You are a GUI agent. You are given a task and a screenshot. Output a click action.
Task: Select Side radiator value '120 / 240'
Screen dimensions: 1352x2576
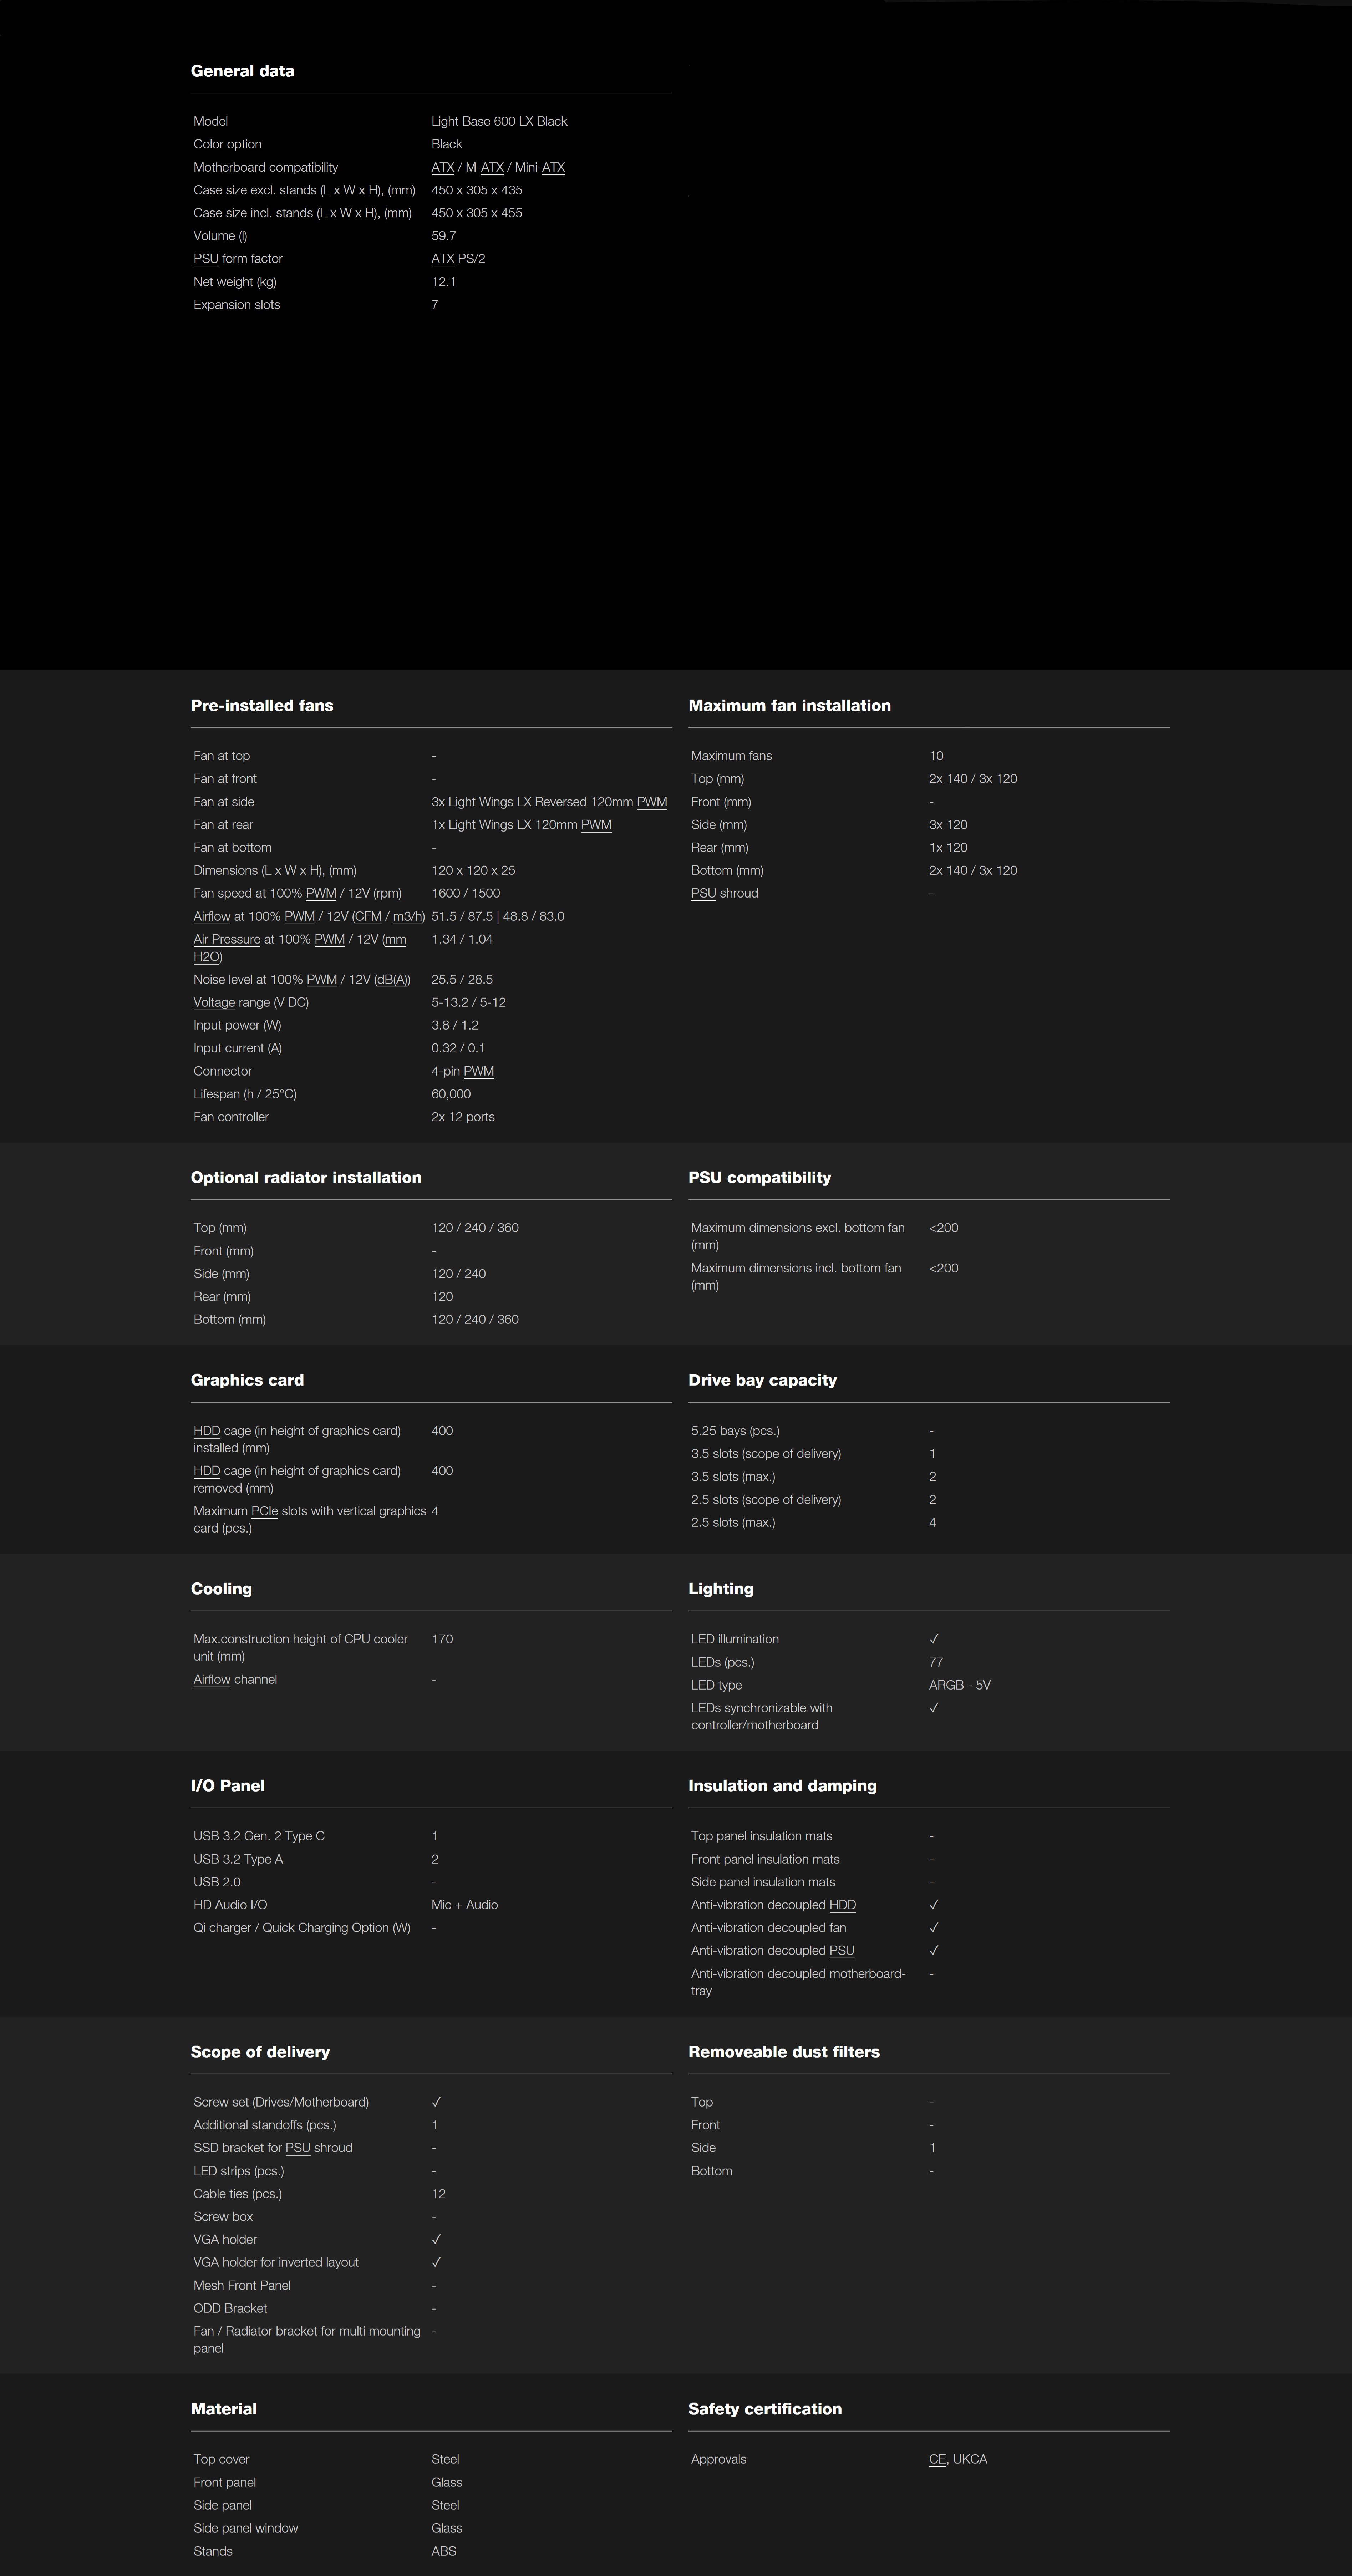tap(459, 1274)
